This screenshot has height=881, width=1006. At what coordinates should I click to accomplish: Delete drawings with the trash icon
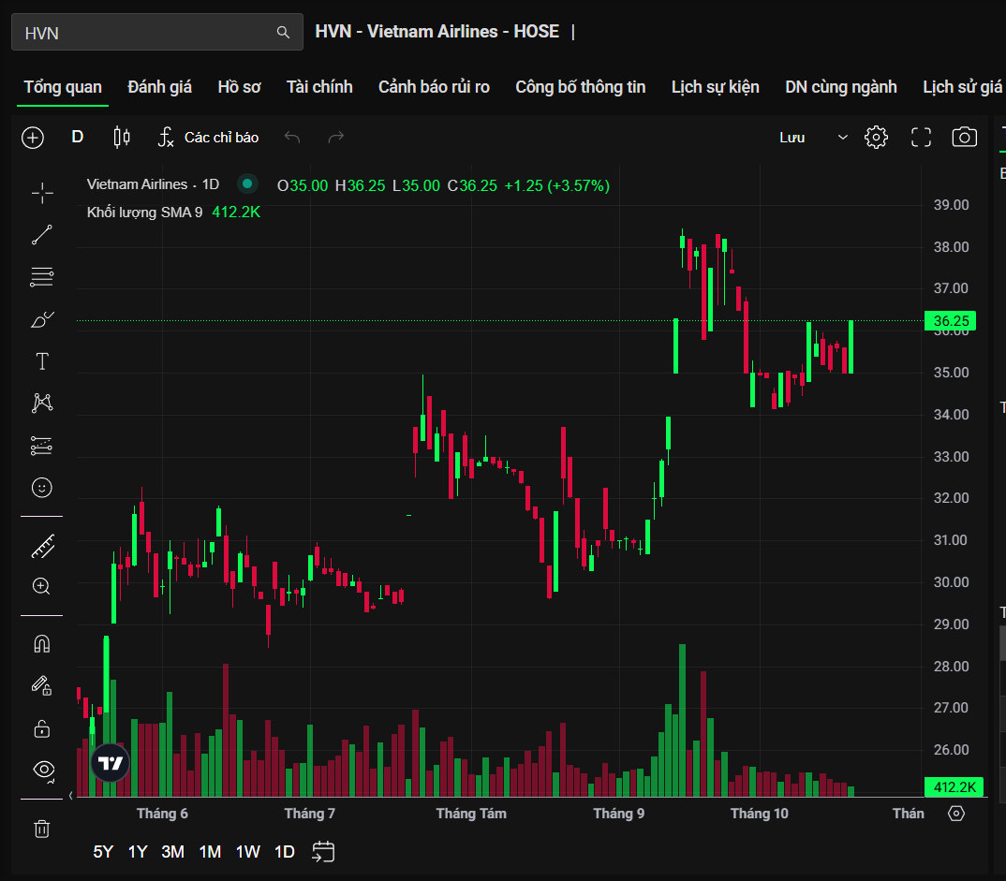point(42,829)
